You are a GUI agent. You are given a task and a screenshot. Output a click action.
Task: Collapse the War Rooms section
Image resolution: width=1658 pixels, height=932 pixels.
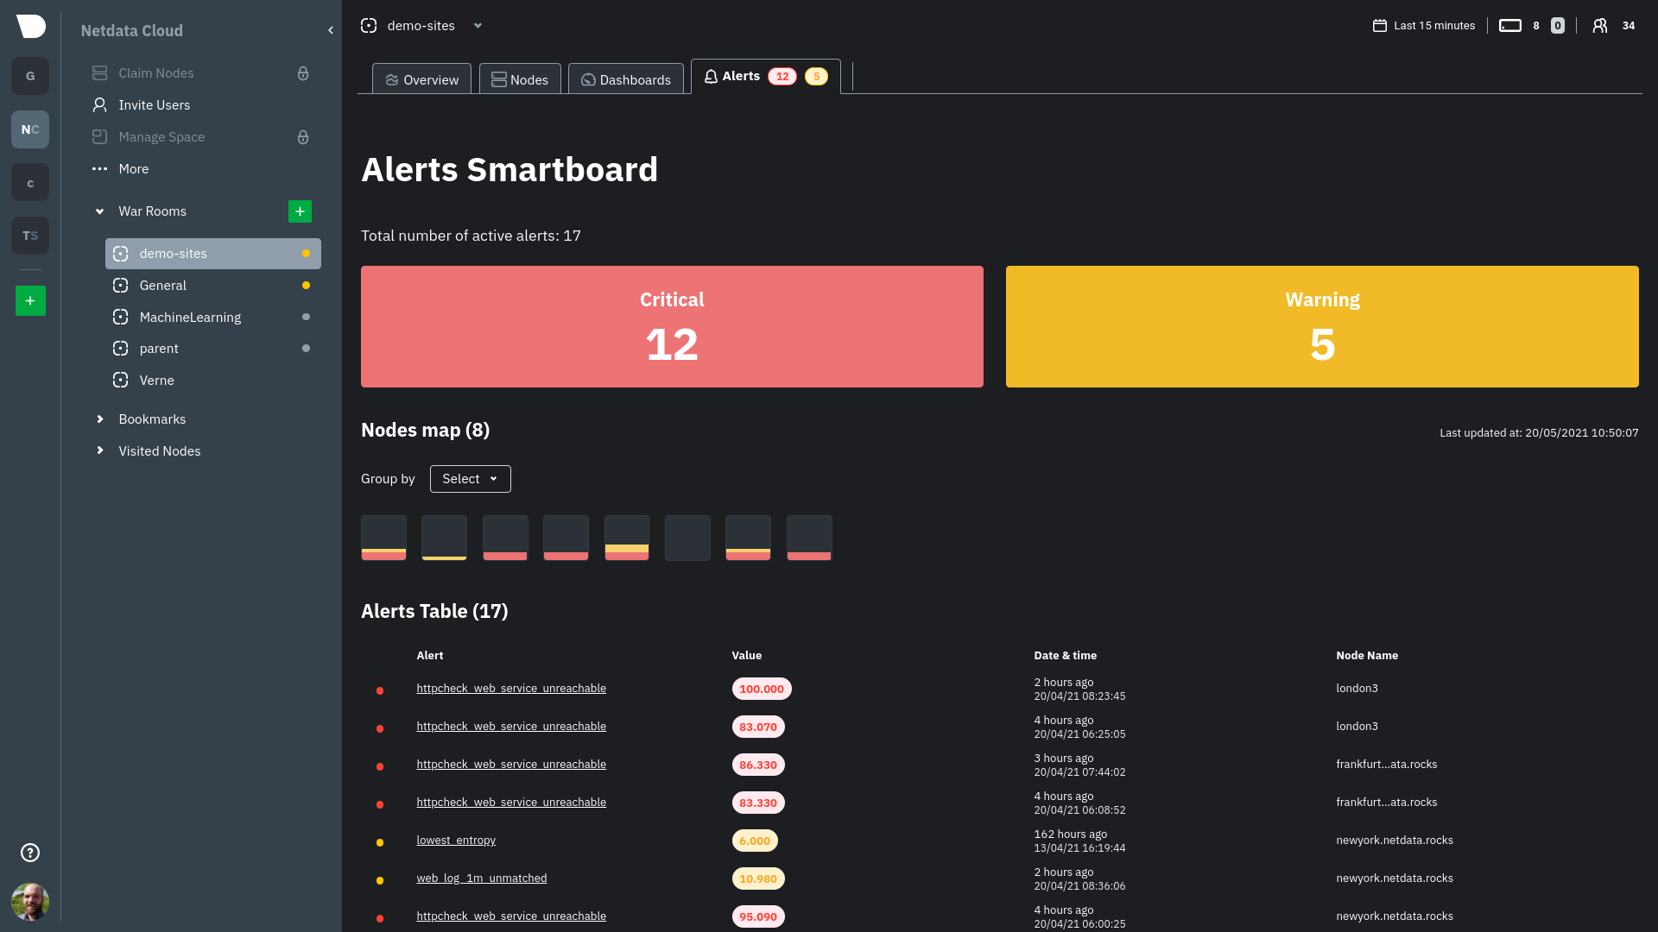tap(99, 211)
